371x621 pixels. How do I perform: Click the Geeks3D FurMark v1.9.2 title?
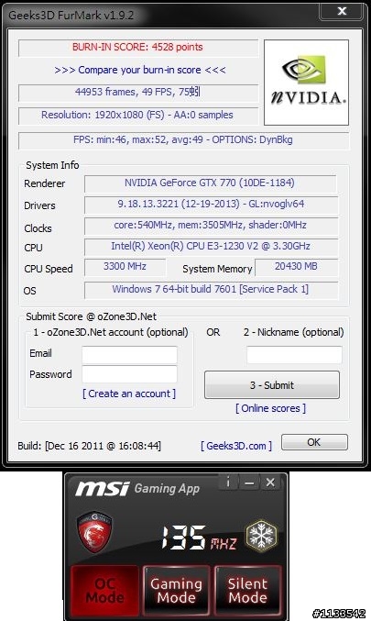71,15
